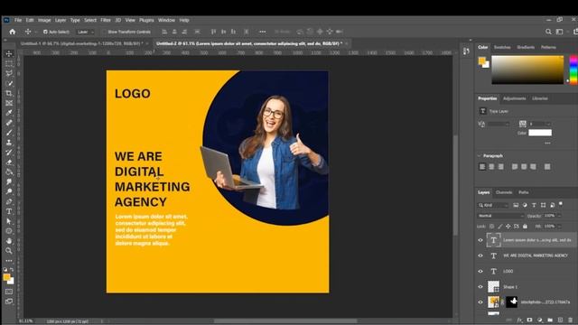This screenshot has height=325, width=578.
Task: Toggle the Auto-Select checkbox
Action: click(45, 32)
